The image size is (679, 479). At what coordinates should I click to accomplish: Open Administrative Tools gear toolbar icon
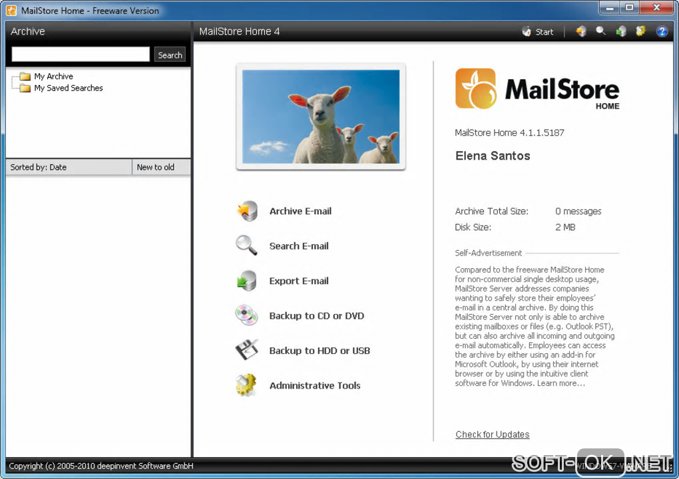click(640, 31)
